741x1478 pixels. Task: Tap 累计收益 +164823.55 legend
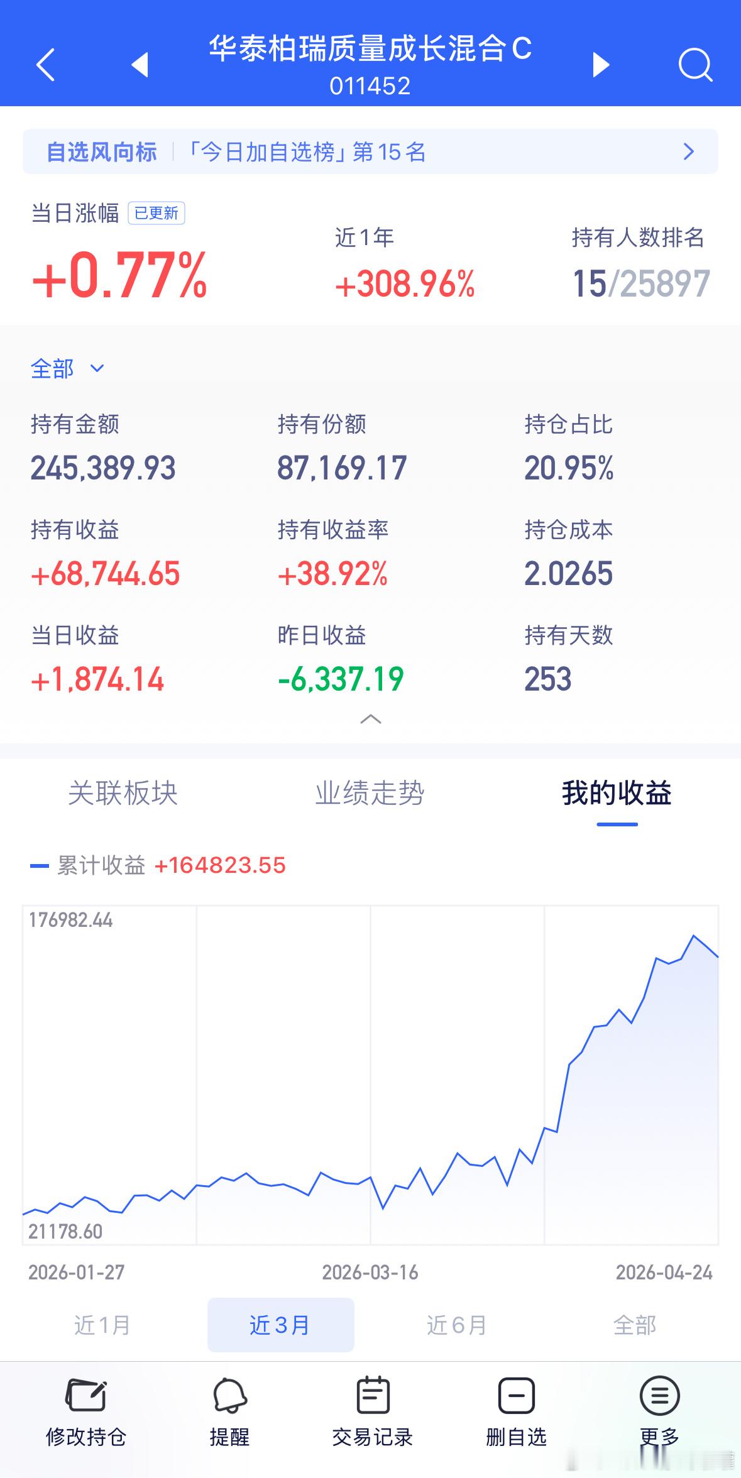pyautogui.click(x=158, y=865)
